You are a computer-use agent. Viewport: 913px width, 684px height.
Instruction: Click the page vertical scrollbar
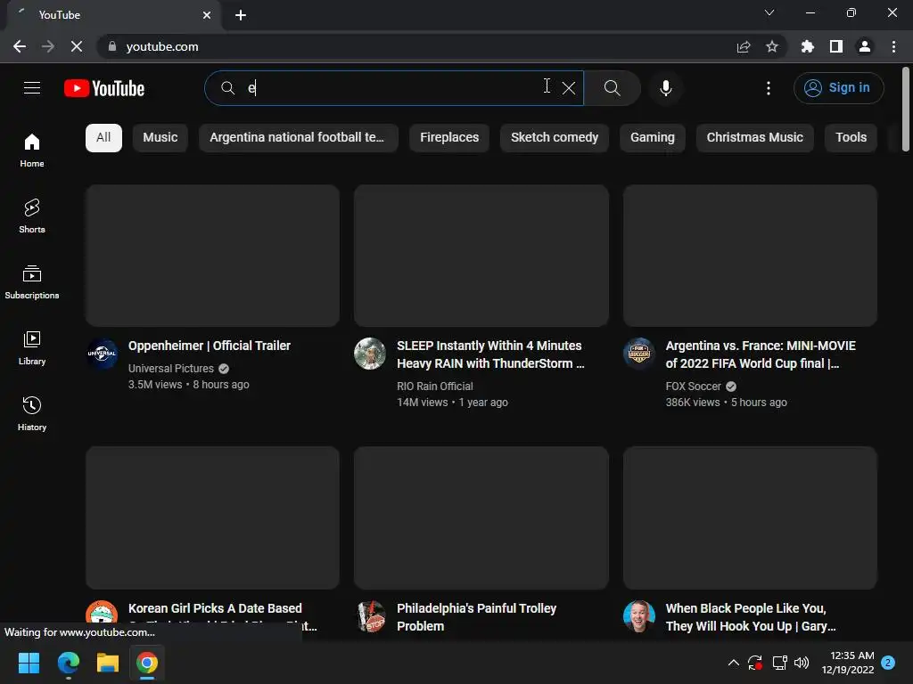(x=906, y=110)
